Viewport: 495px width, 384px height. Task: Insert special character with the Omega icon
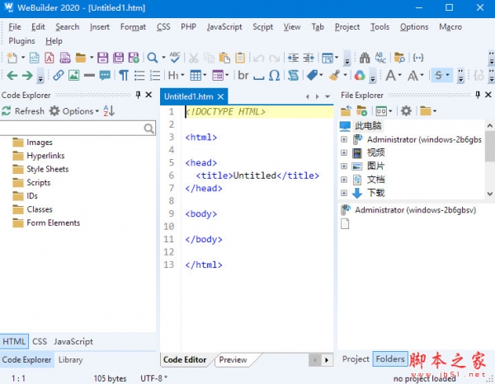tap(276, 76)
